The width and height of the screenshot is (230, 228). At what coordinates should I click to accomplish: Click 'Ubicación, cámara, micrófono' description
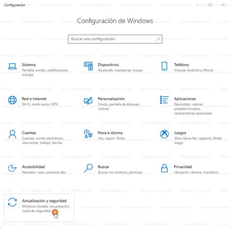[196, 172]
